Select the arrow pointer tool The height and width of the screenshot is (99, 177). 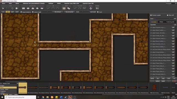coord(3,9)
